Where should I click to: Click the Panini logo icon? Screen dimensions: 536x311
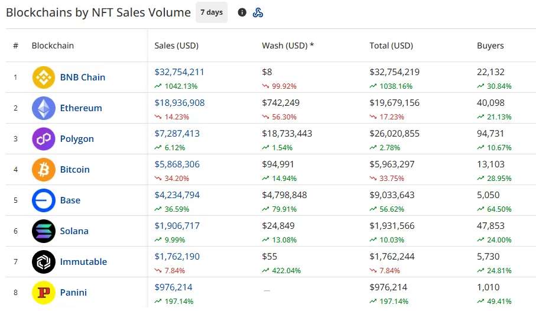(43, 293)
